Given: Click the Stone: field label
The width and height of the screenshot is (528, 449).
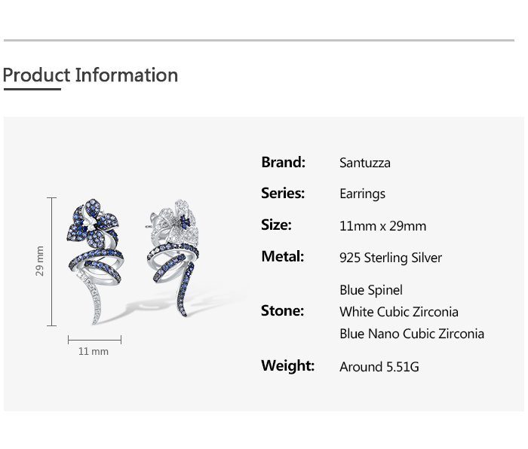Looking at the screenshot, I should click(282, 310).
